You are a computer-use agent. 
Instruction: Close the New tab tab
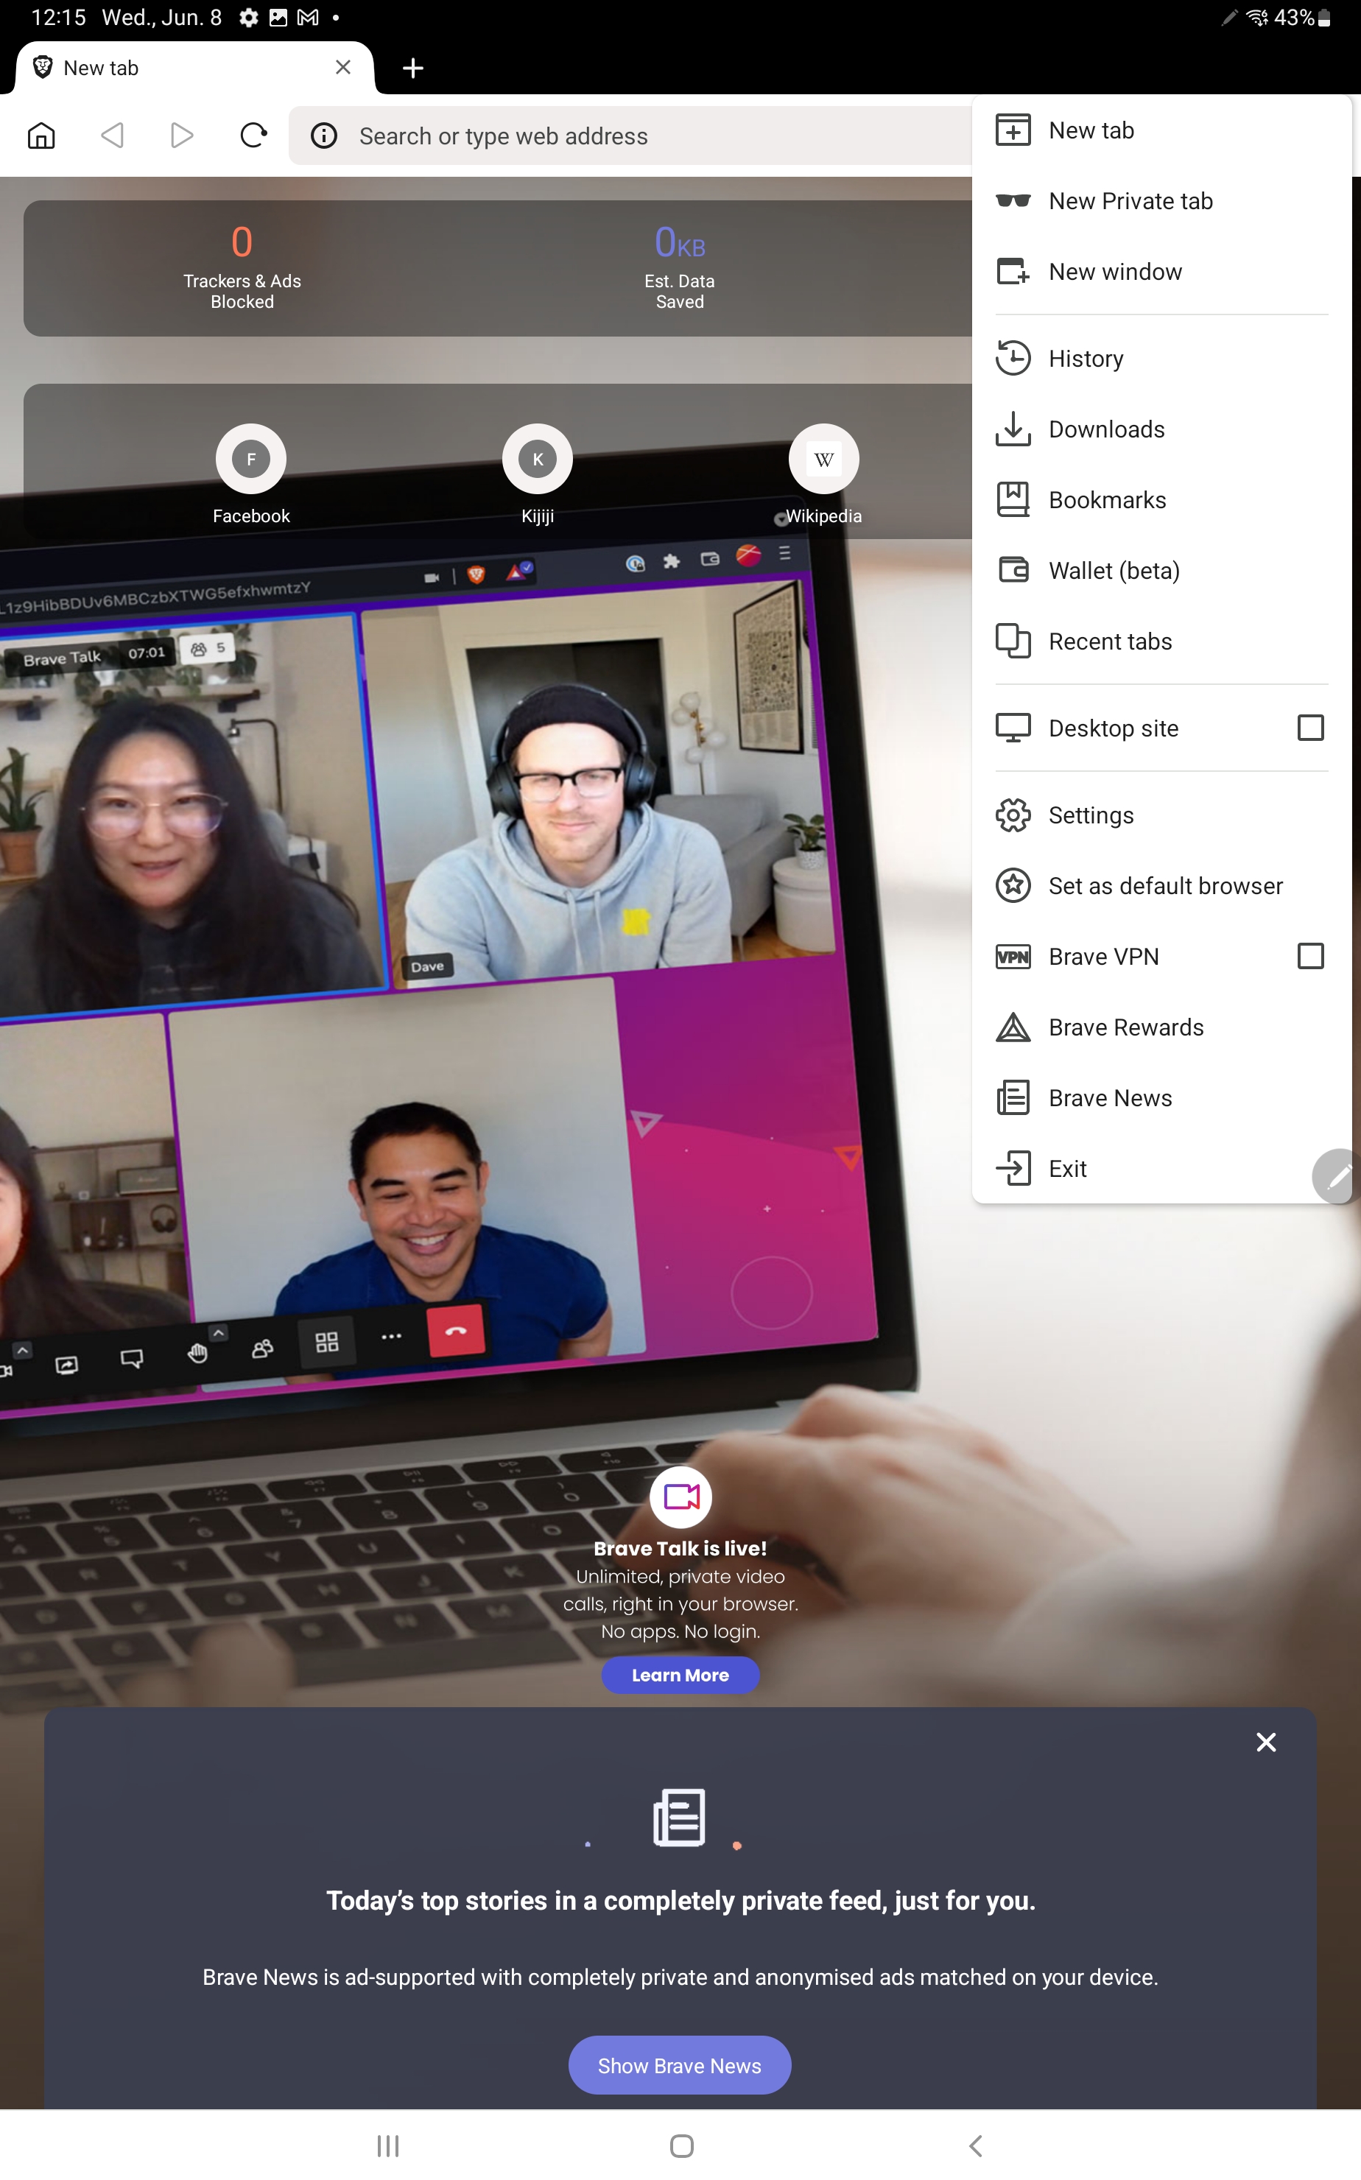(343, 68)
